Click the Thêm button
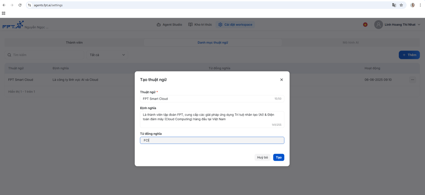Image resolution: width=425 pixels, height=195 pixels. (409, 55)
